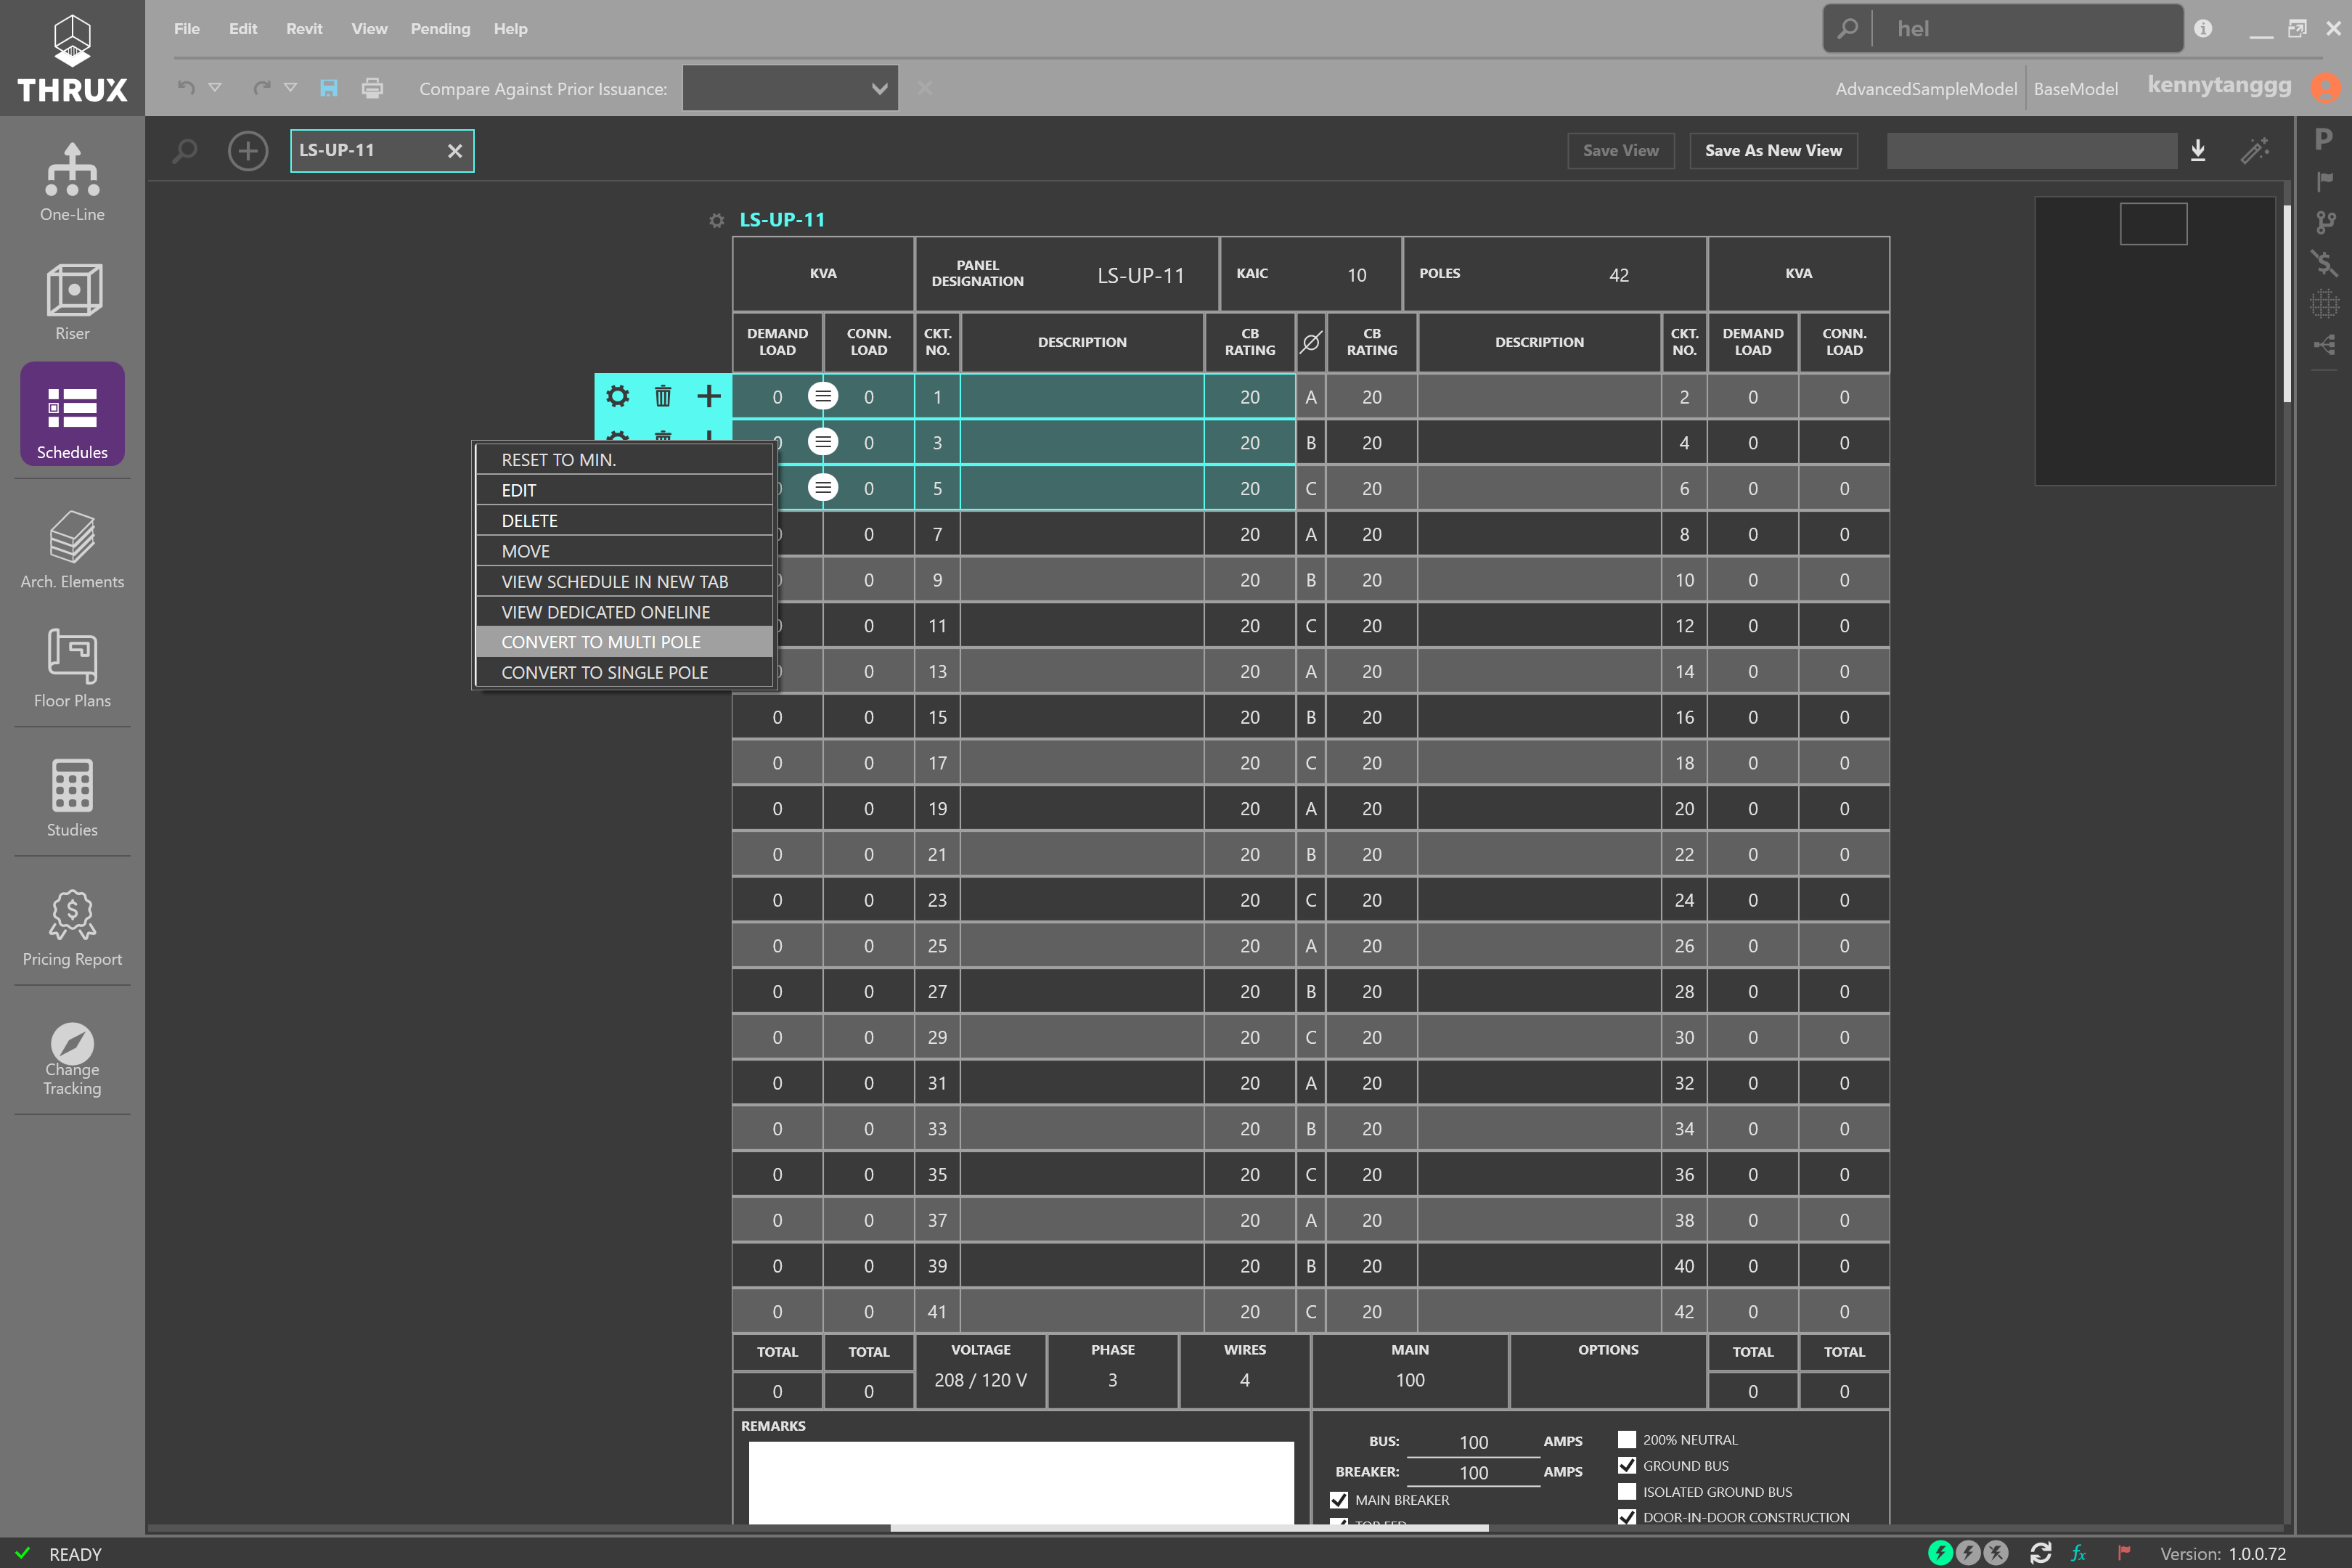Open the One-Line view in sidebar
Viewport: 2352px width, 1568px height.
(72, 182)
